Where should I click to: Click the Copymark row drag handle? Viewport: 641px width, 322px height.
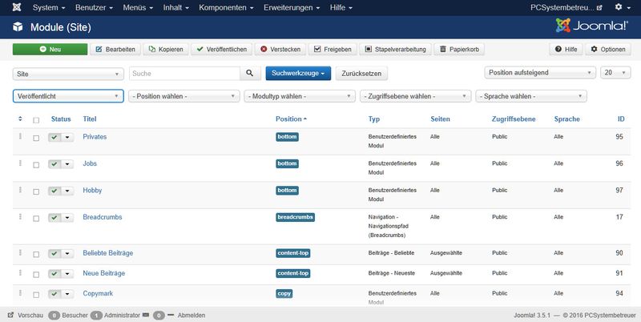pos(21,293)
